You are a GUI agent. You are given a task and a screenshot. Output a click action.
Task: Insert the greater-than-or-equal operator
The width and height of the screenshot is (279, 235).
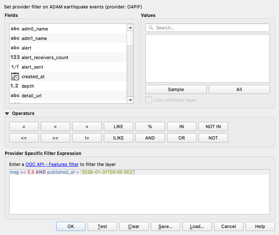tap(55, 138)
